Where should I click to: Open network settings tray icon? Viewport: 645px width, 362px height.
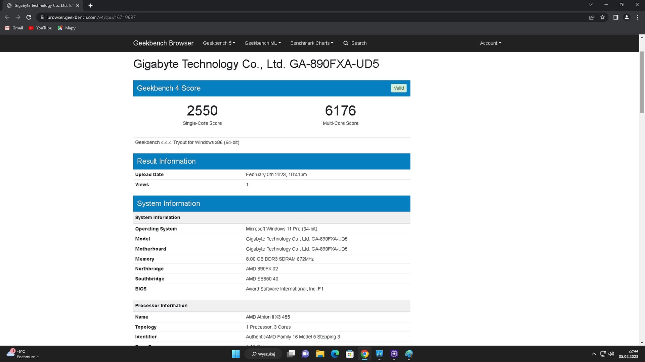(603, 354)
